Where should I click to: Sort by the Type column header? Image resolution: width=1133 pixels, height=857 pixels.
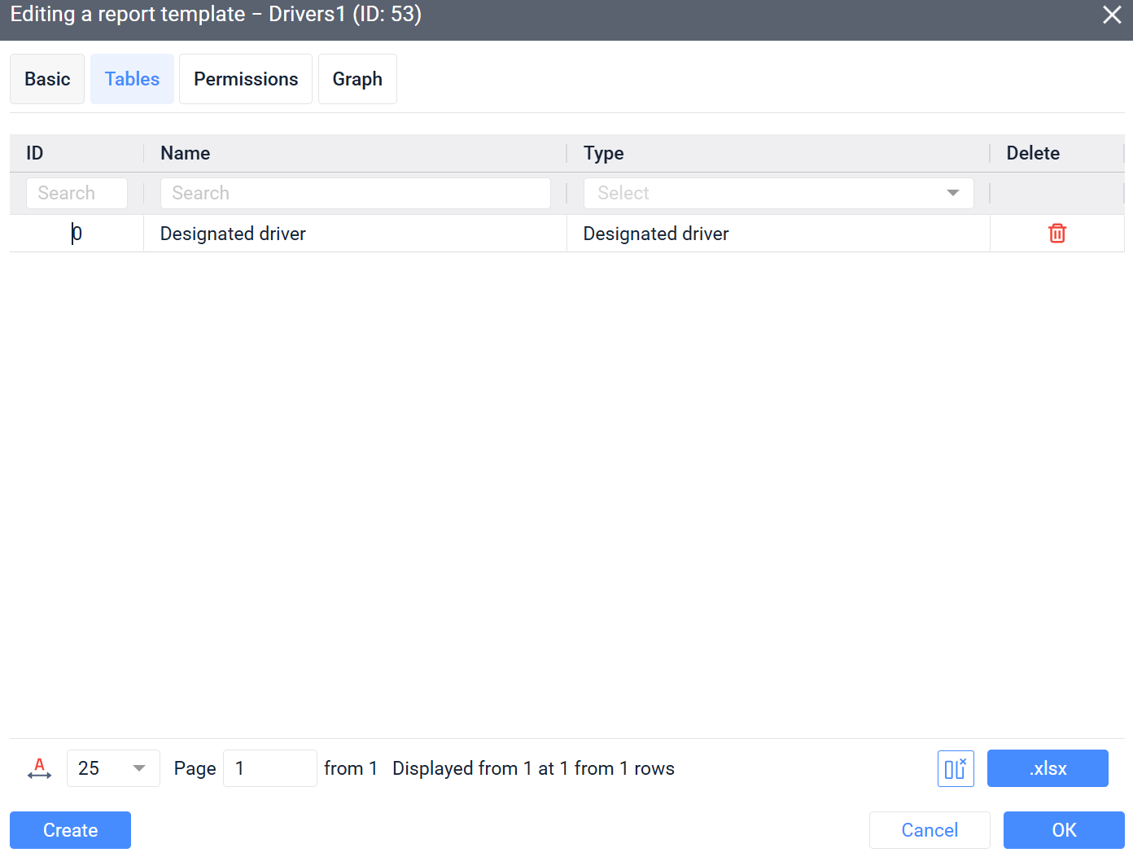click(x=604, y=153)
